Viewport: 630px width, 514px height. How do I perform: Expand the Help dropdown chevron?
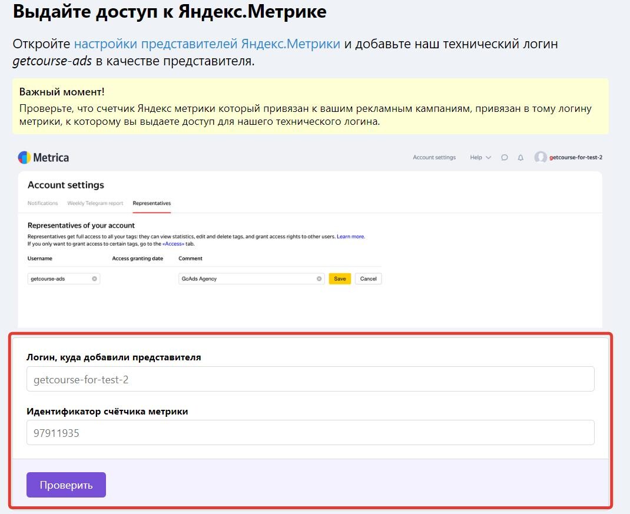(x=489, y=158)
